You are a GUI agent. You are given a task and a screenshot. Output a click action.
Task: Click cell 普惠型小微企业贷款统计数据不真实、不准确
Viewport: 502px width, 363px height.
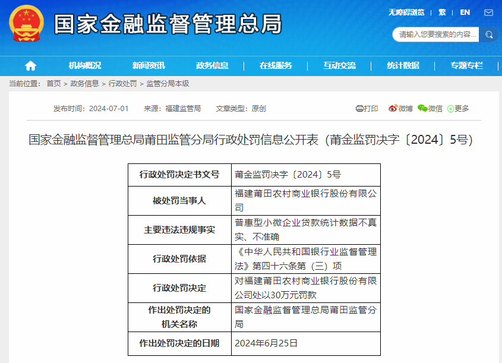(306, 230)
